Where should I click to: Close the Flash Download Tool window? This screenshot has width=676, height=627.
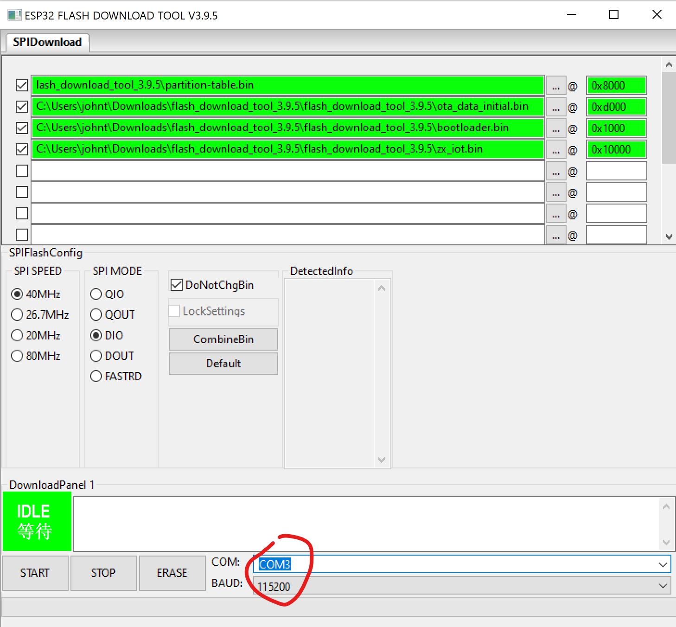pos(657,15)
